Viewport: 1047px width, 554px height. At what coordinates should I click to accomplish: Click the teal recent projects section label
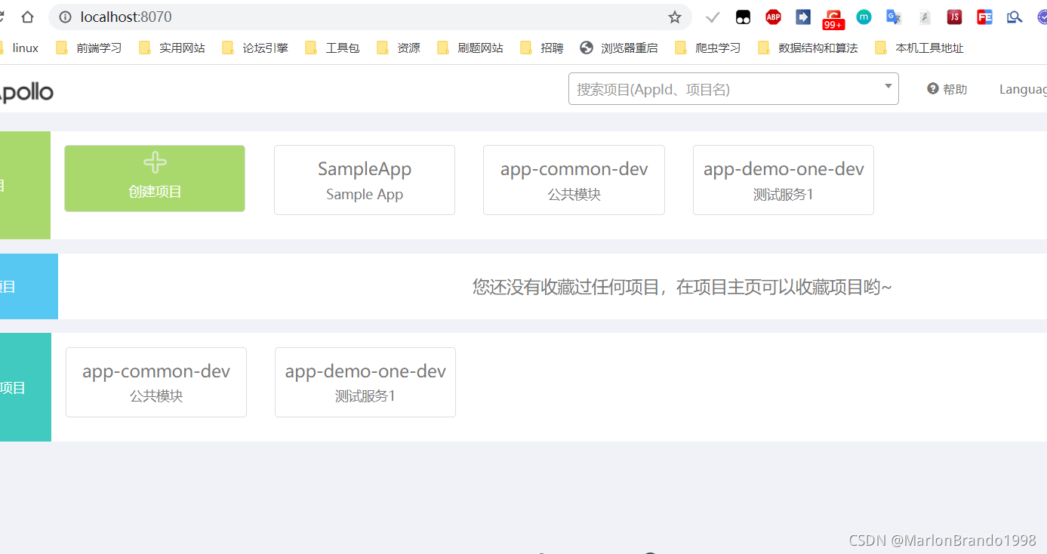(x=26, y=387)
